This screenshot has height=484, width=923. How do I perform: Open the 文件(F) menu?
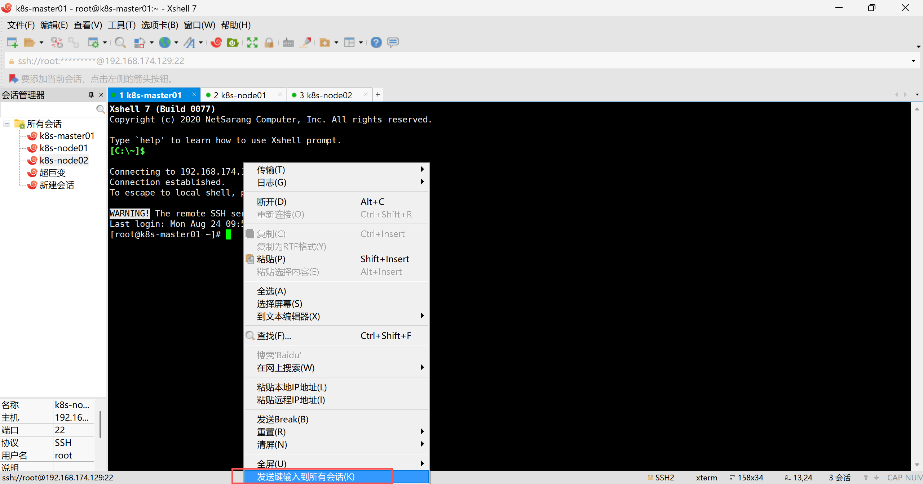21,25
